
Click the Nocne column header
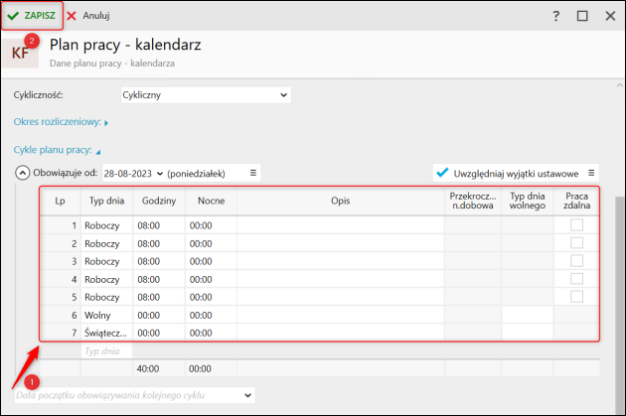point(212,201)
